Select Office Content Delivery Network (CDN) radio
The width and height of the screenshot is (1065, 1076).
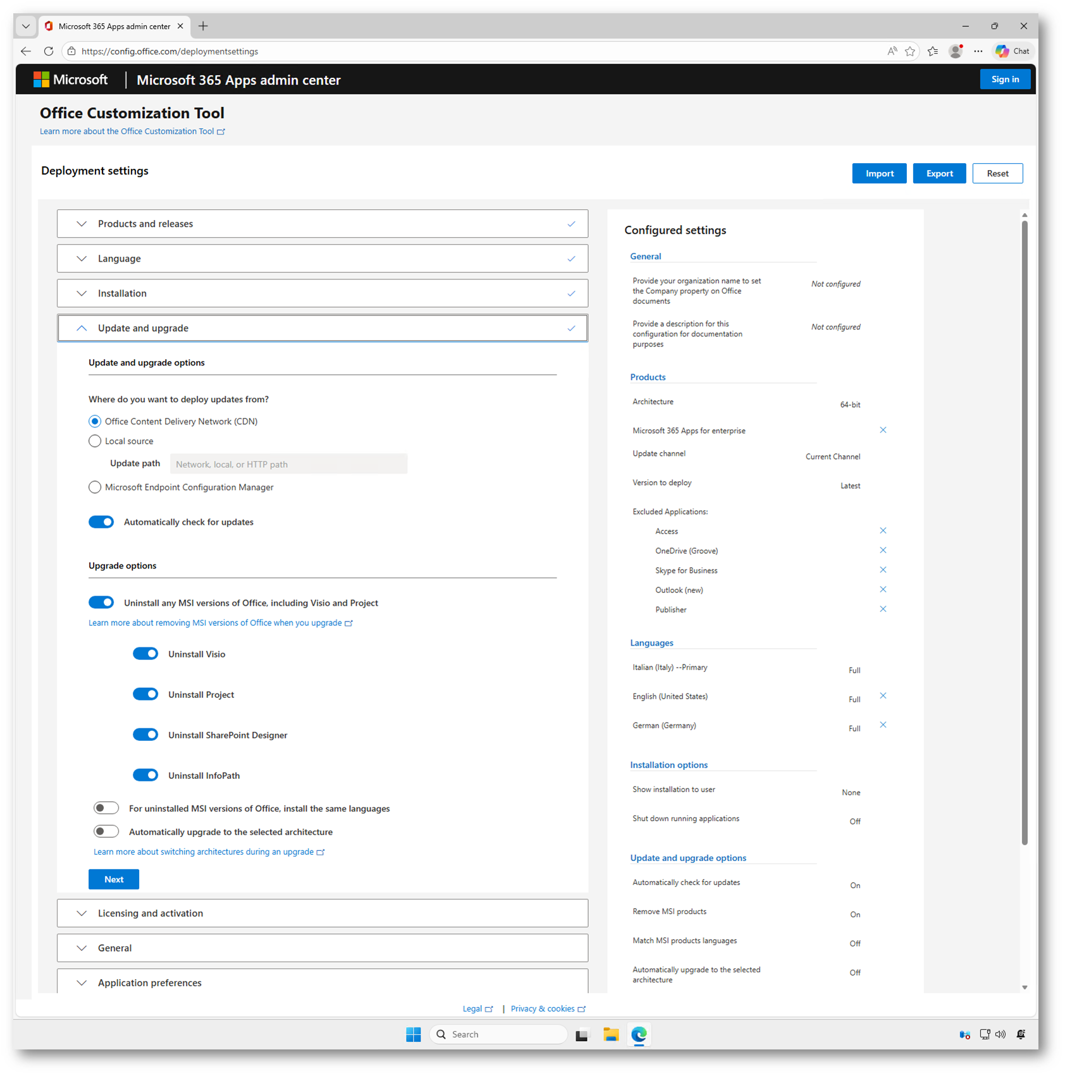tap(95, 421)
